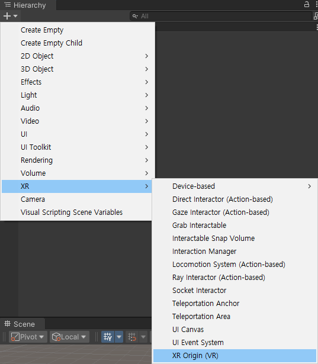Select XR Origin (VR)
Image resolution: width=318 pixels, height=364 pixels.
click(x=235, y=355)
